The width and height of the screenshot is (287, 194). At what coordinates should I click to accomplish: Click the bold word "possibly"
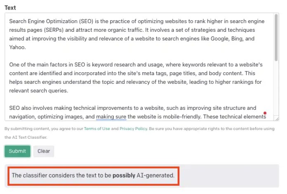124,175
